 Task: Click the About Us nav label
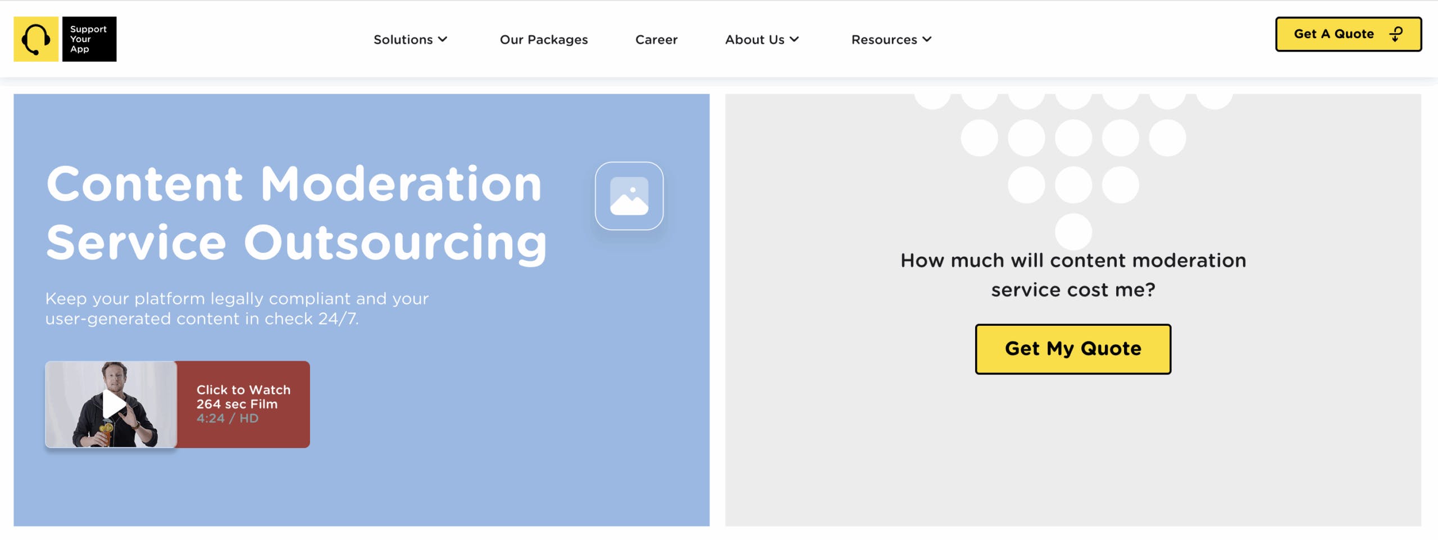tap(754, 40)
